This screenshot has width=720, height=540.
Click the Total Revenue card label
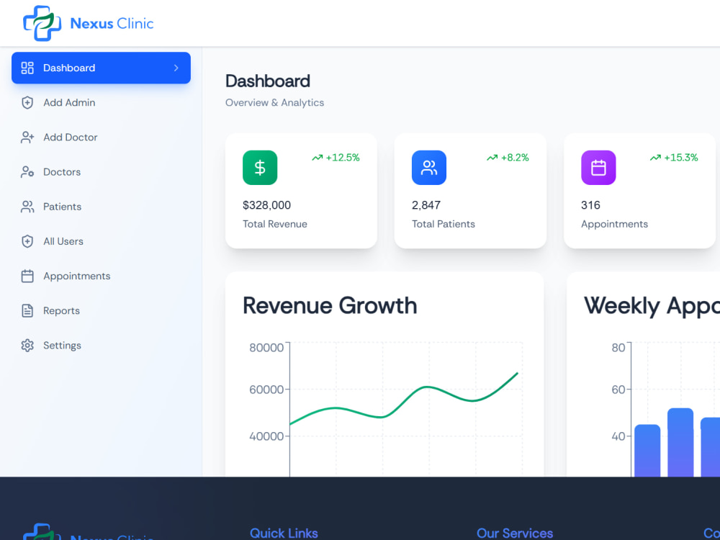tap(275, 224)
